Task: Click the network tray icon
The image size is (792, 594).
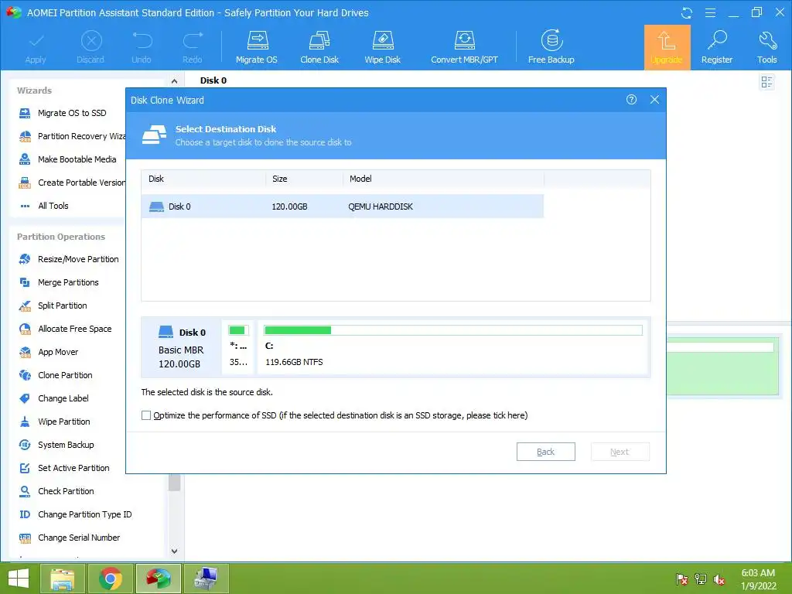Action: click(701, 579)
